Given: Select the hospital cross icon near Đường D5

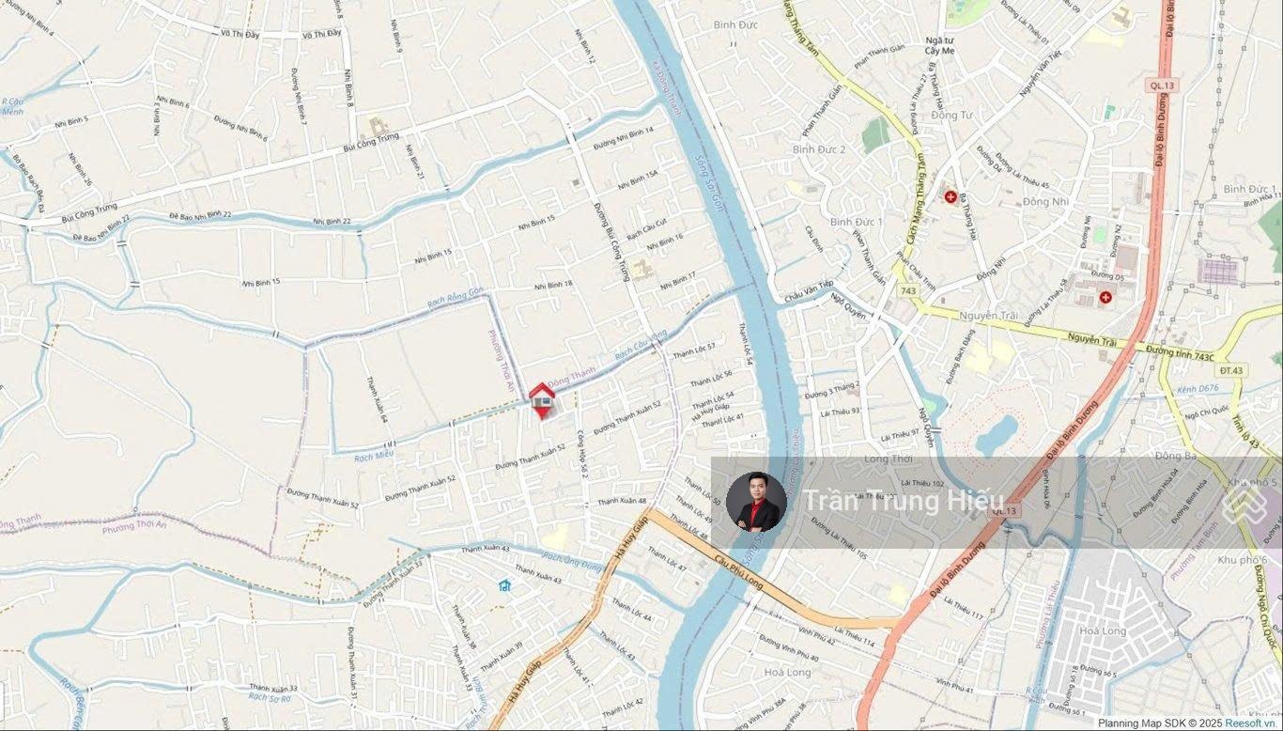Looking at the screenshot, I should [1105, 297].
